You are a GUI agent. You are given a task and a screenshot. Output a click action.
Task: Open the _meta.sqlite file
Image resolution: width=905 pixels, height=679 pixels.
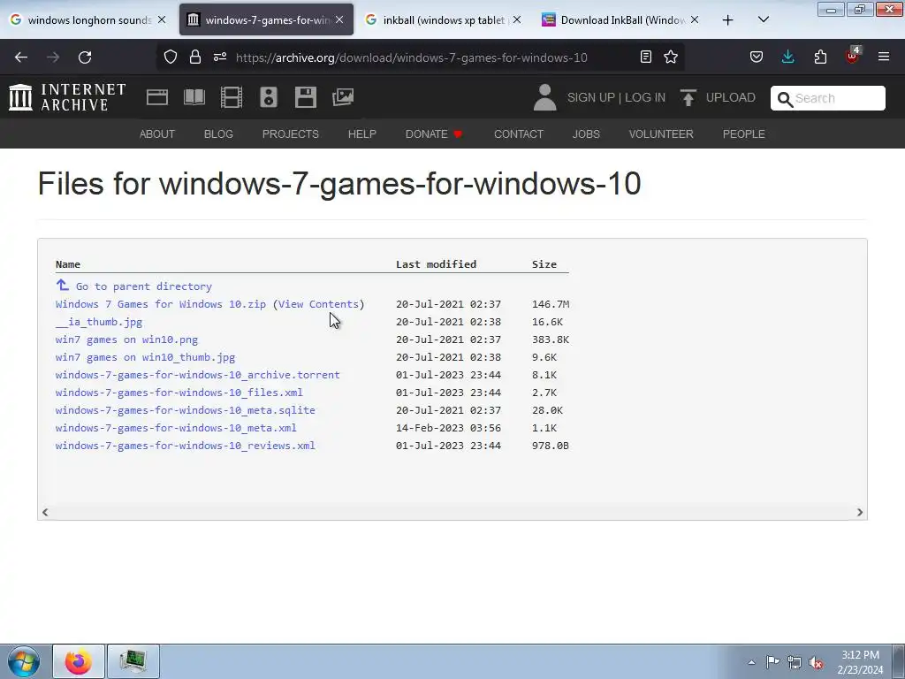coord(186,410)
